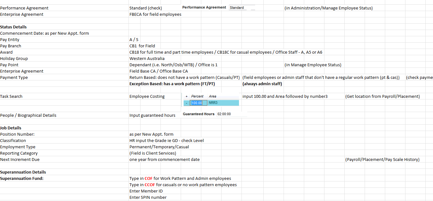Select the 'Enter Member ID' cell
Viewport: 433px width, 201px height.
click(x=146, y=191)
